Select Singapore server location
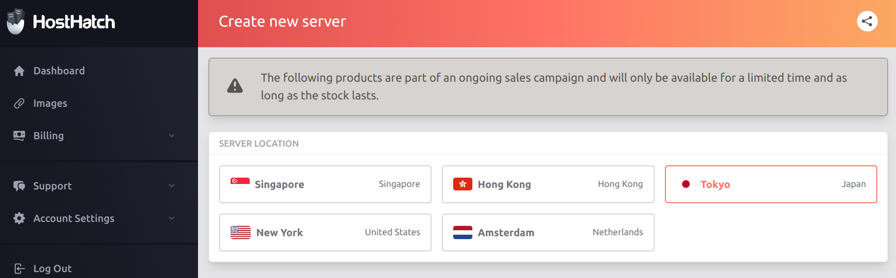 click(x=325, y=184)
